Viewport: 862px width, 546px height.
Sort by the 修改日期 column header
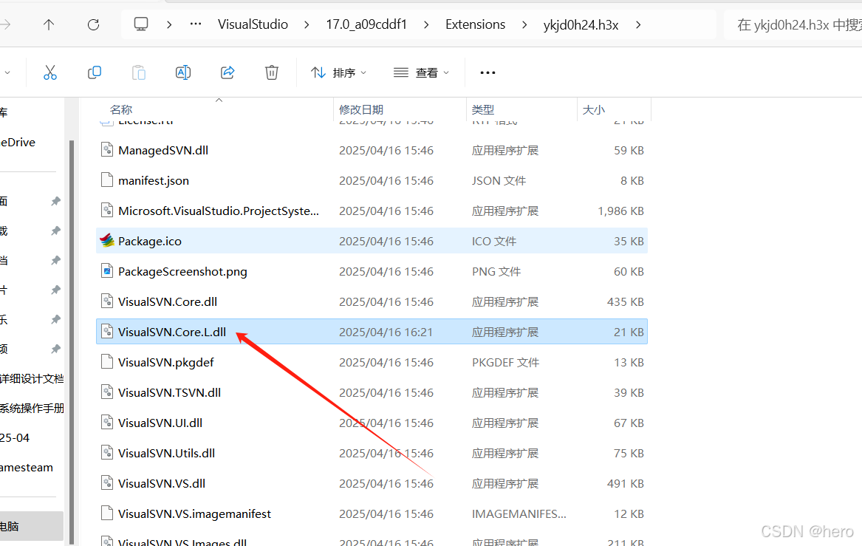pos(361,109)
